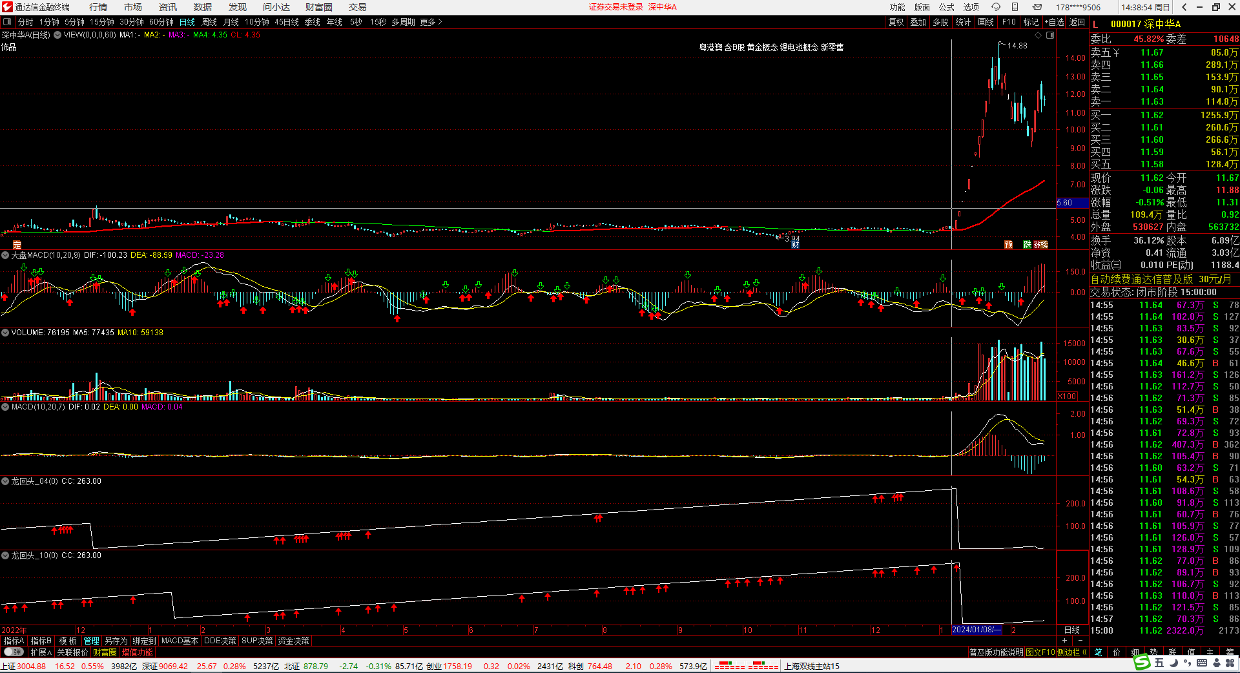Image resolution: width=1240 pixels, height=673 pixels.
Task: Expand 更多 period options
Action: pyautogui.click(x=431, y=22)
